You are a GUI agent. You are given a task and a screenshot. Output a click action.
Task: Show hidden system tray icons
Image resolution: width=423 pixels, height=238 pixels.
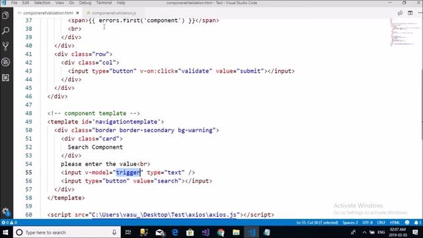pos(364,232)
